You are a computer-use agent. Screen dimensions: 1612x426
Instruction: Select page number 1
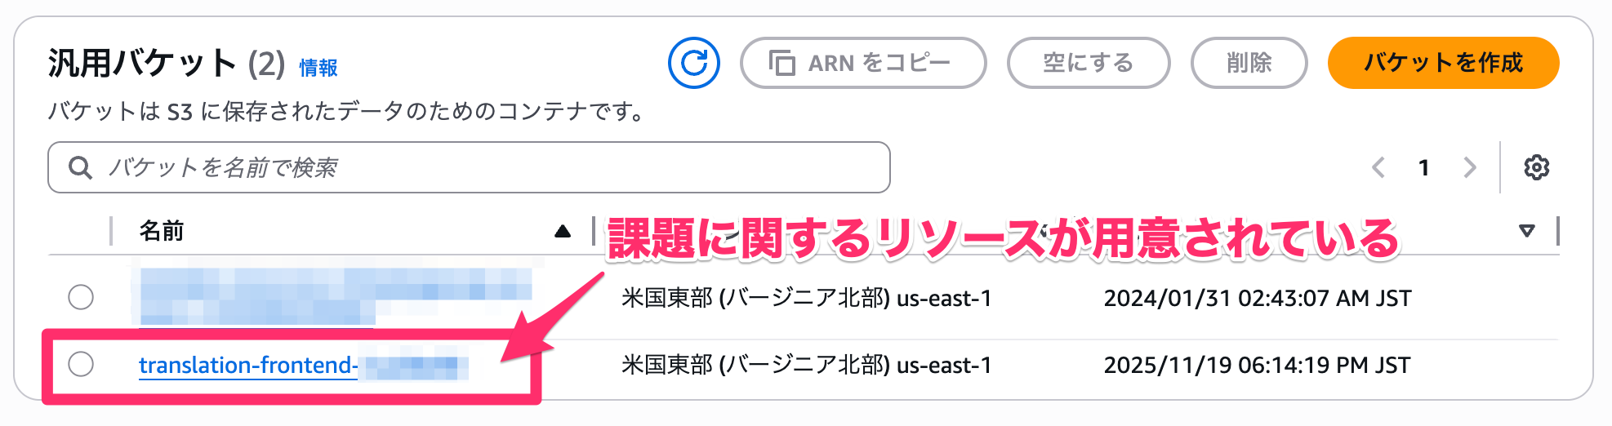(1424, 167)
